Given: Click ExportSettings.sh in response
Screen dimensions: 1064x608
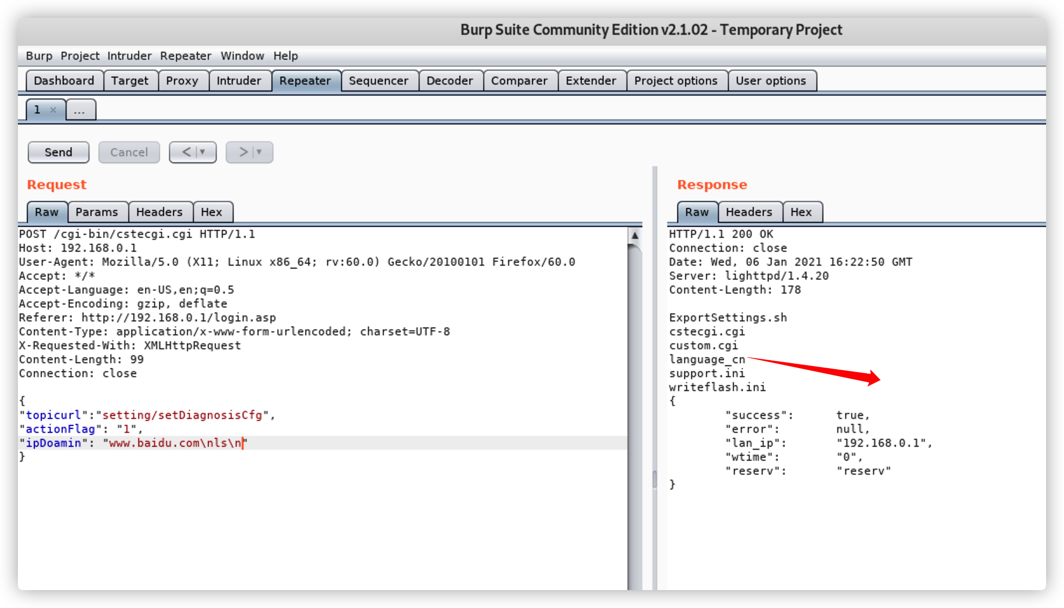Looking at the screenshot, I should [x=728, y=317].
